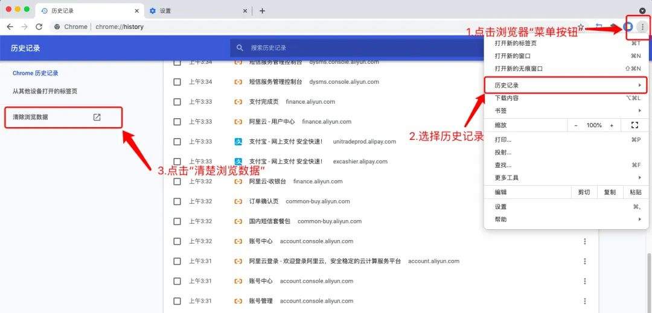Check the box next to 账号管理 entry
This screenshot has width=652, height=313.
click(x=177, y=301)
